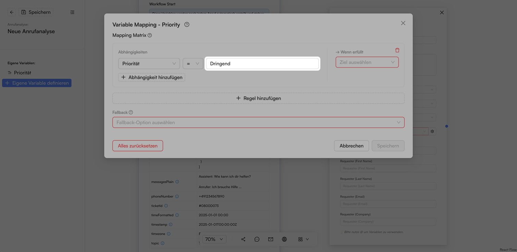This screenshot has width=517, height=252.
Task: Click info icon beside Mapping Matrix
Action: point(150,35)
